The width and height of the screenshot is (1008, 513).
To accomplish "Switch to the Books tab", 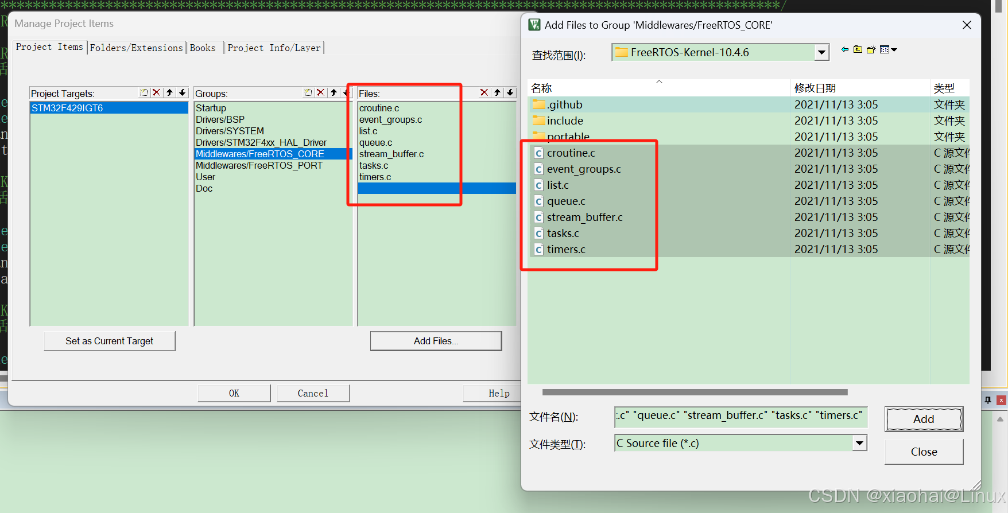I will [203, 48].
